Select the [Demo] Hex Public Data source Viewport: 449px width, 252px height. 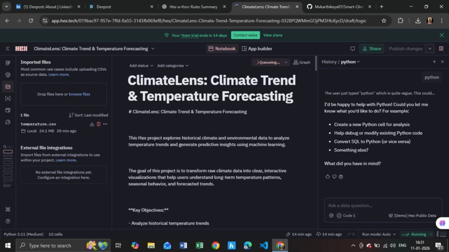click(412, 215)
